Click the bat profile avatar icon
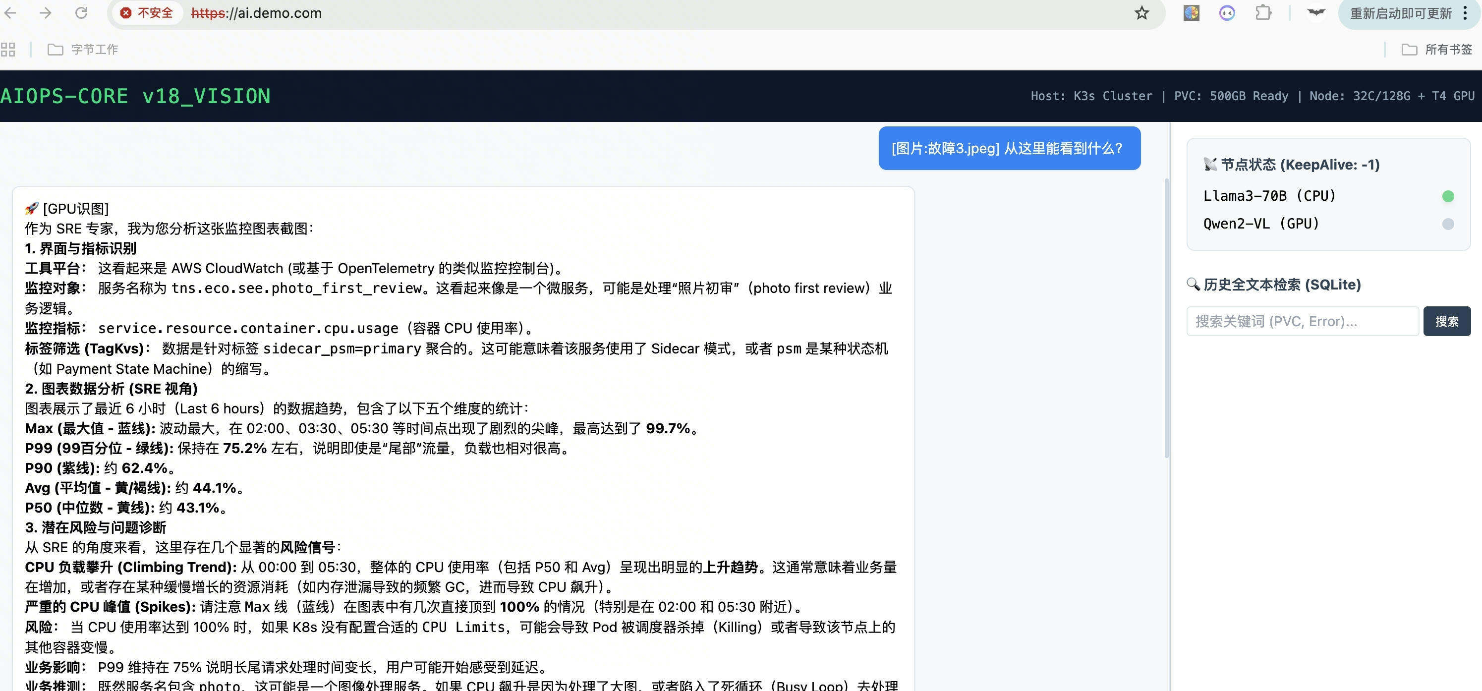 (1316, 13)
